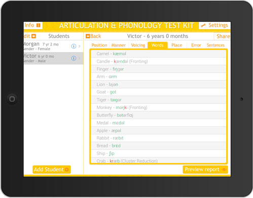This screenshot has width=253, height=198.
Task: Click the Victor - 6 years 0 months title
Action: coord(158,36)
